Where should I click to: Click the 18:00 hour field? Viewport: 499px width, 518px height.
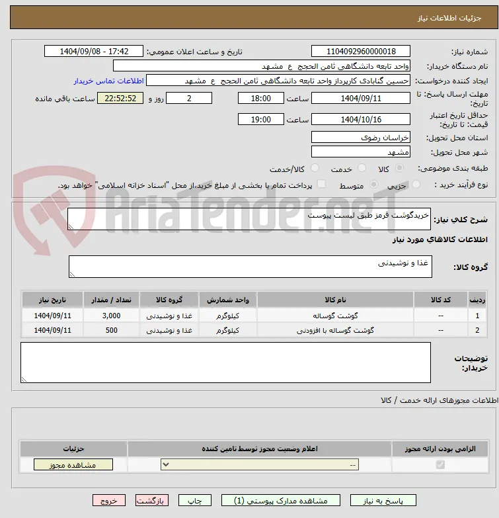point(260,98)
